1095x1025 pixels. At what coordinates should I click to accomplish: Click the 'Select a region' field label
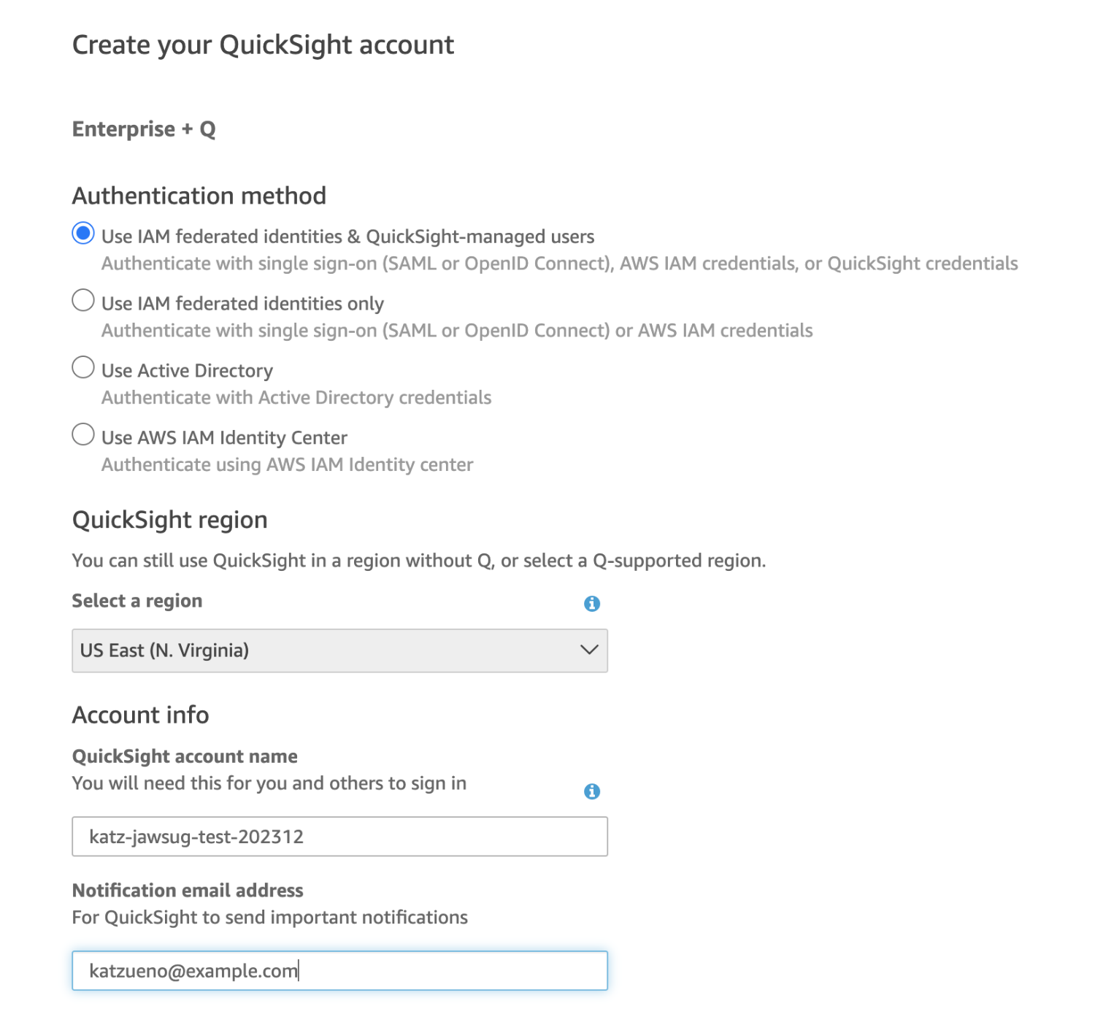[137, 601]
